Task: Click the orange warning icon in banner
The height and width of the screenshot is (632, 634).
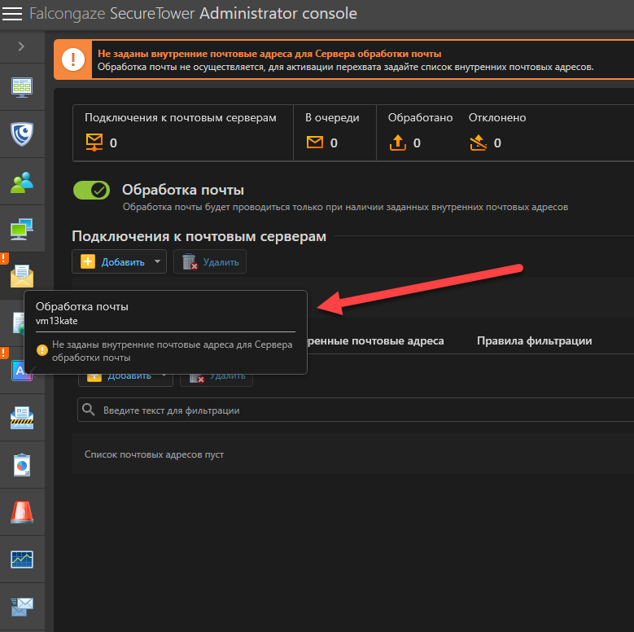Action: point(75,59)
